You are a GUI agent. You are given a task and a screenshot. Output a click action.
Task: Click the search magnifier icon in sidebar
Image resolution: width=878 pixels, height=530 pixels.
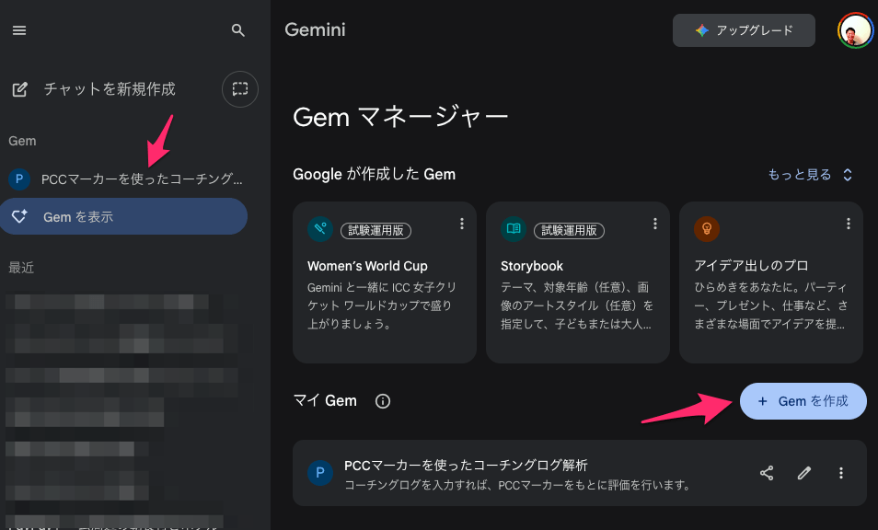(x=238, y=30)
